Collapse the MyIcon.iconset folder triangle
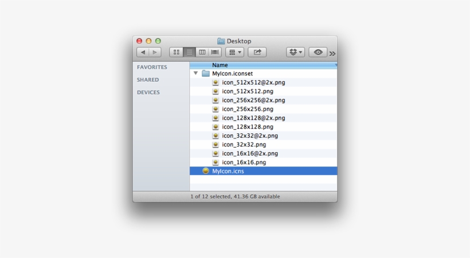Viewport: 470px width, 258px height. (195, 73)
